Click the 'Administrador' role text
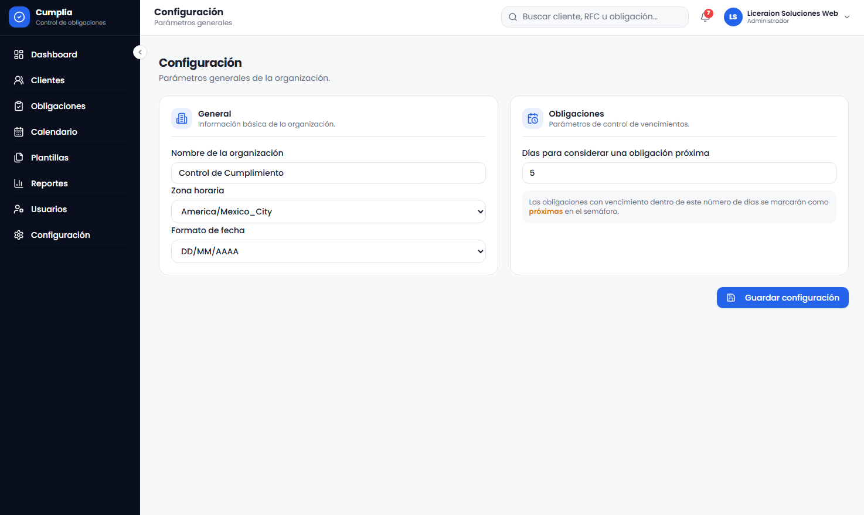The width and height of the screenshot is (864, 515). [x=768, y=21]
